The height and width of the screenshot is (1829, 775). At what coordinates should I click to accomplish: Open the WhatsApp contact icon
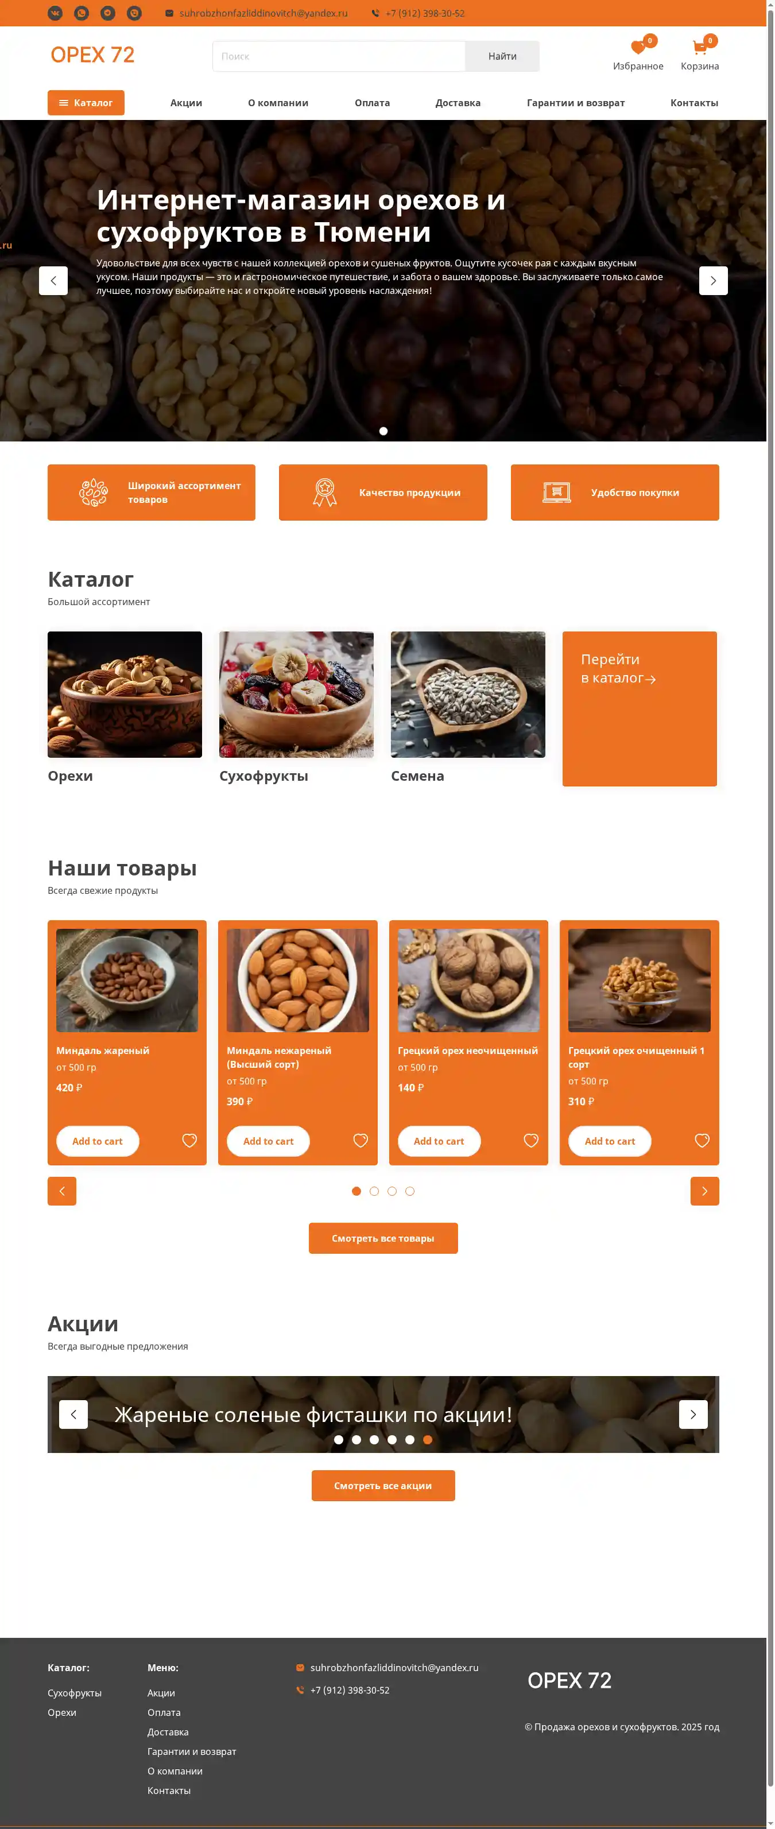[x=82, y=13]
